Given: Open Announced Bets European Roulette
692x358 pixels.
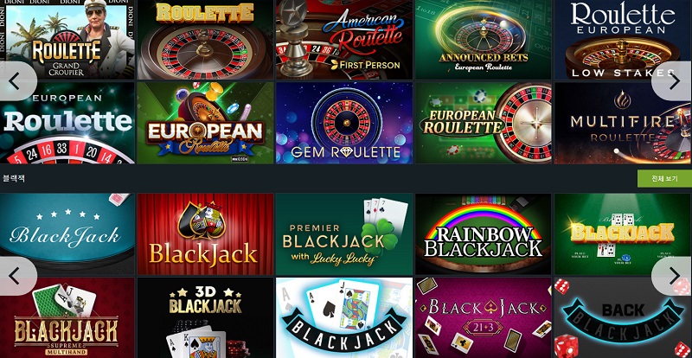Looking at the screenshot, I should click(x=484, y=40).
